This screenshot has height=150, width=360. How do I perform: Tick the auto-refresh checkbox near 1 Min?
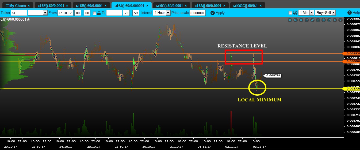tap(290, 13)
